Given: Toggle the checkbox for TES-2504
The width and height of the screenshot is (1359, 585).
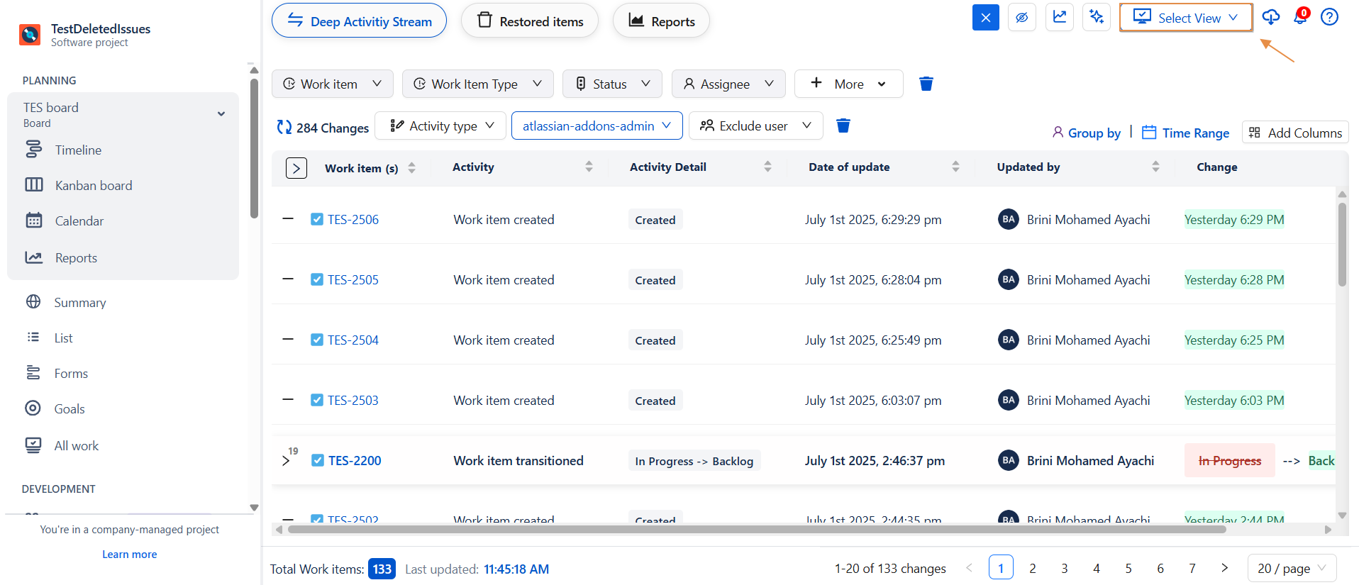Looking at the screenshot, I should (x=317, y=340).
